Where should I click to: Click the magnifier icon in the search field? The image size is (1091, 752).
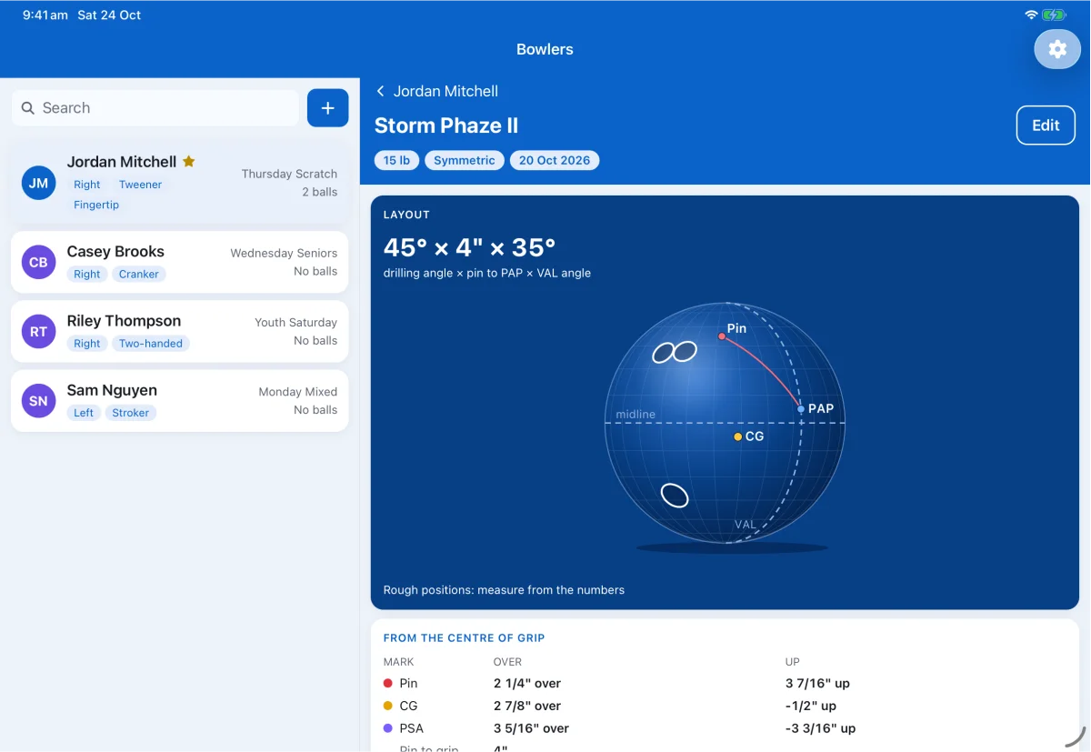(28, 108)
